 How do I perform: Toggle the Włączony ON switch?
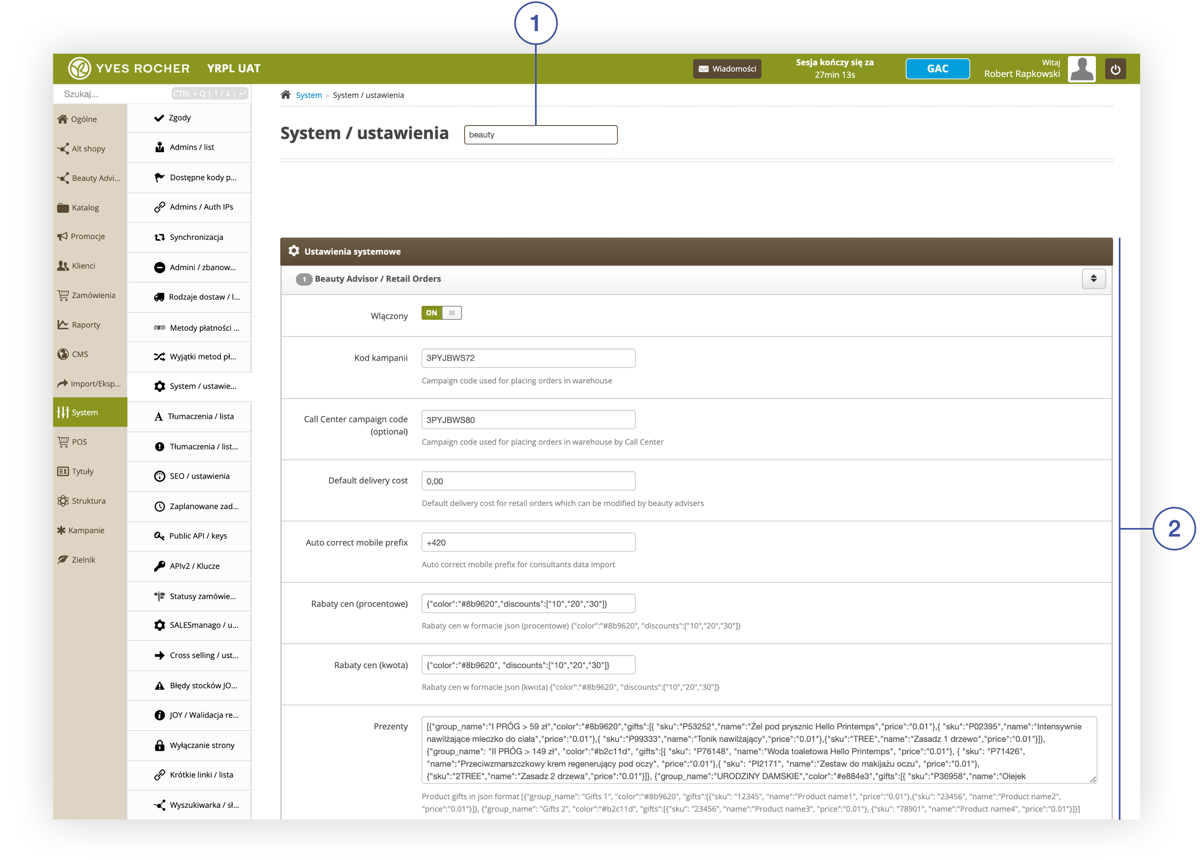coord(441,313)
